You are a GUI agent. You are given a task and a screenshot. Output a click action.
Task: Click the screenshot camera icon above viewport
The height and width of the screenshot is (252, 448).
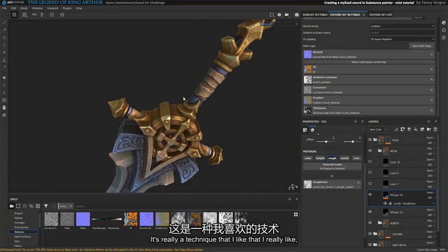(297, 15)
